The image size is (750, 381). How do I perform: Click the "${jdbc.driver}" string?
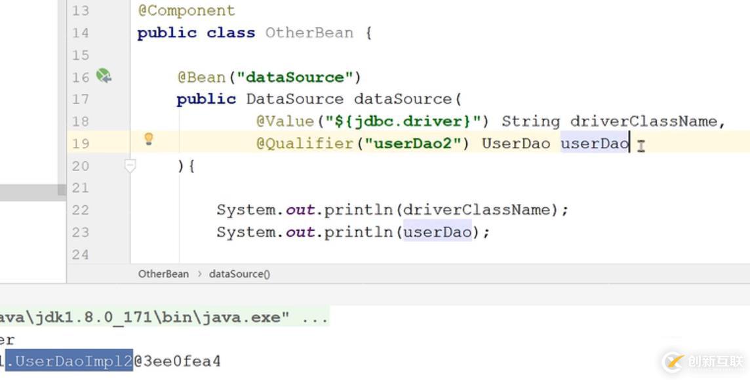click(403, 121)
